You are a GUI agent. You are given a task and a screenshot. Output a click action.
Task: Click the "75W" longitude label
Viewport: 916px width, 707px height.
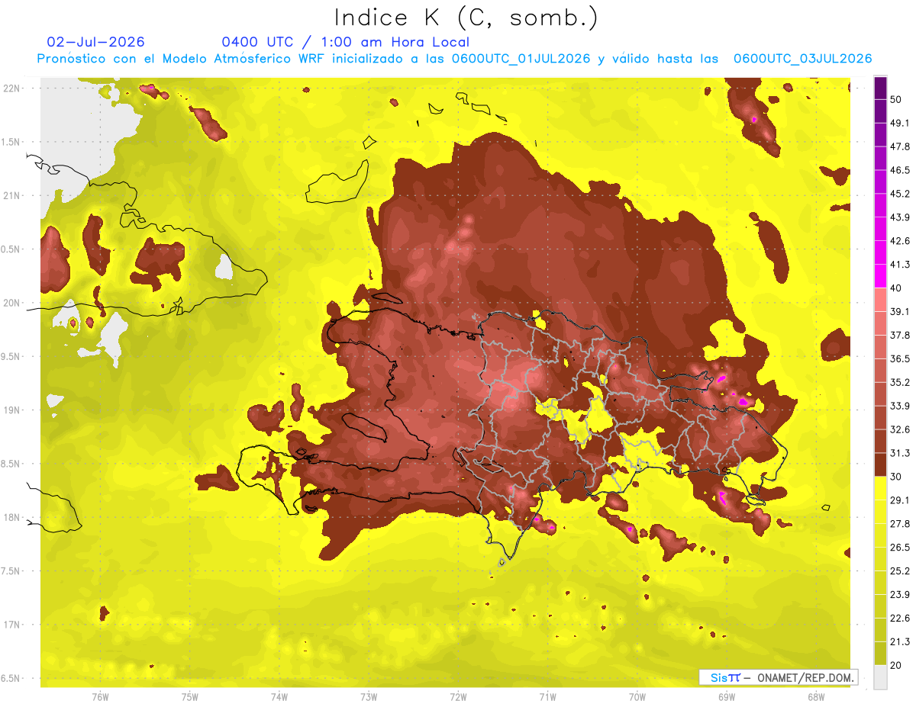click(x=189, y=696)
